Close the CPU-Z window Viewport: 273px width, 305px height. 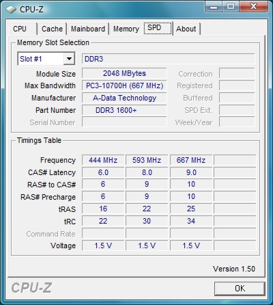(253, 6)
